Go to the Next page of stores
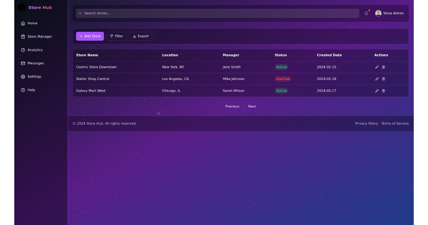The image size is (428, 225). pos(251,106)
